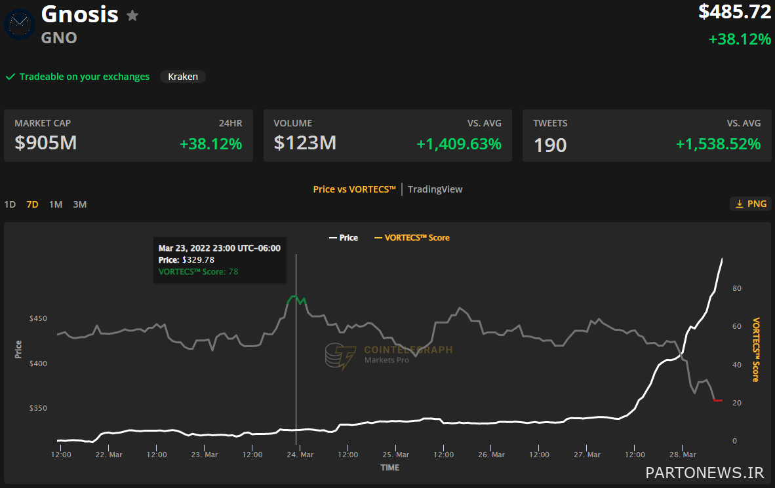Click the 28. Mar tick on time axis

[x=683, y=455]
